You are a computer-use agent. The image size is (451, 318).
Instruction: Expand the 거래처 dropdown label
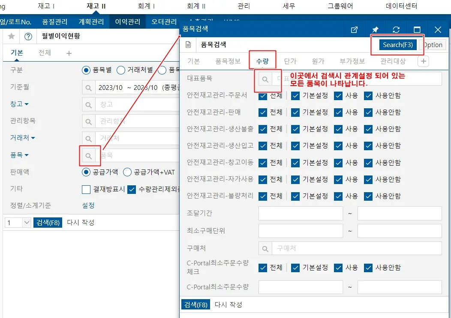coord(22,138)
